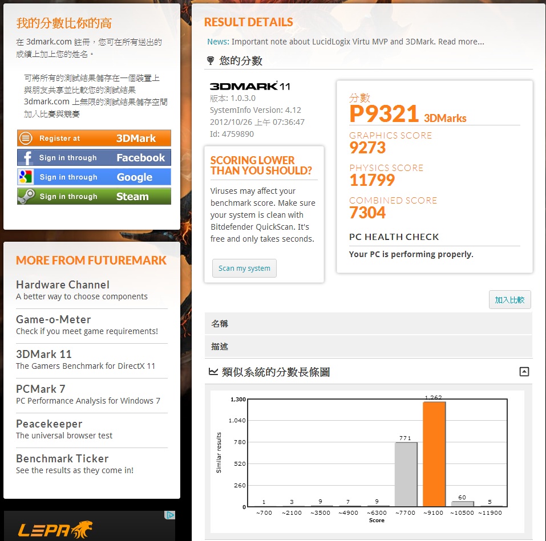Click the SystemInfo Version: 4.12 text
The height and width of the screenshot is (541, 546).
click(255, 110)
